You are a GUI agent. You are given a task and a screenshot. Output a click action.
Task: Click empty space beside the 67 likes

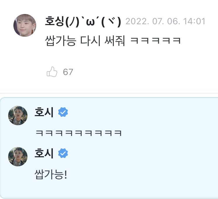point(139,72)
